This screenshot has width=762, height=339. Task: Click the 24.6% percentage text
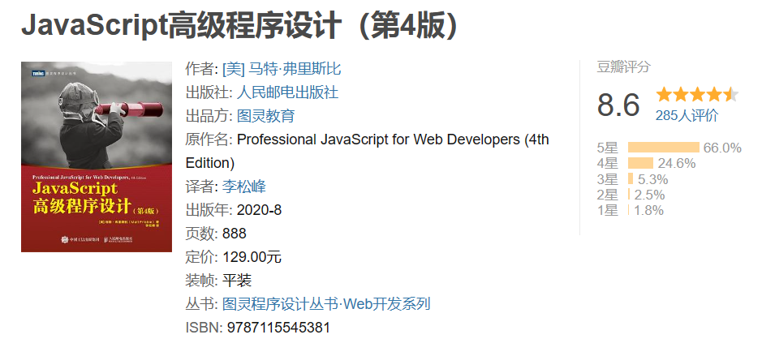pos(677,164)
